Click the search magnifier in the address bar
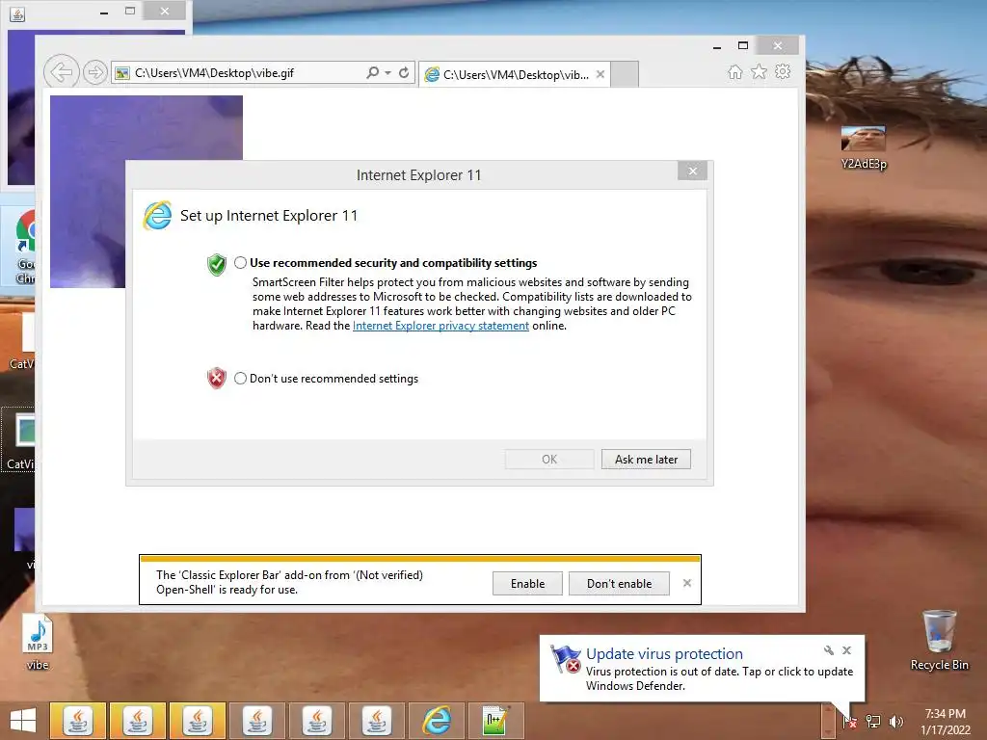Image resolution: width=987 pixels, height=740 pixels. click(x=373, y=73)
